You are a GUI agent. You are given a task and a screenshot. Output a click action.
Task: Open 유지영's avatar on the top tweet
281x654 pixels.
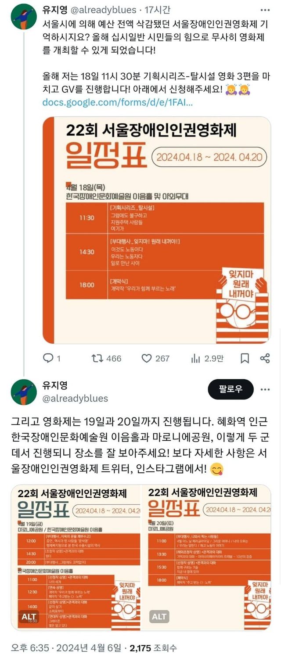(x=24, y=17)
